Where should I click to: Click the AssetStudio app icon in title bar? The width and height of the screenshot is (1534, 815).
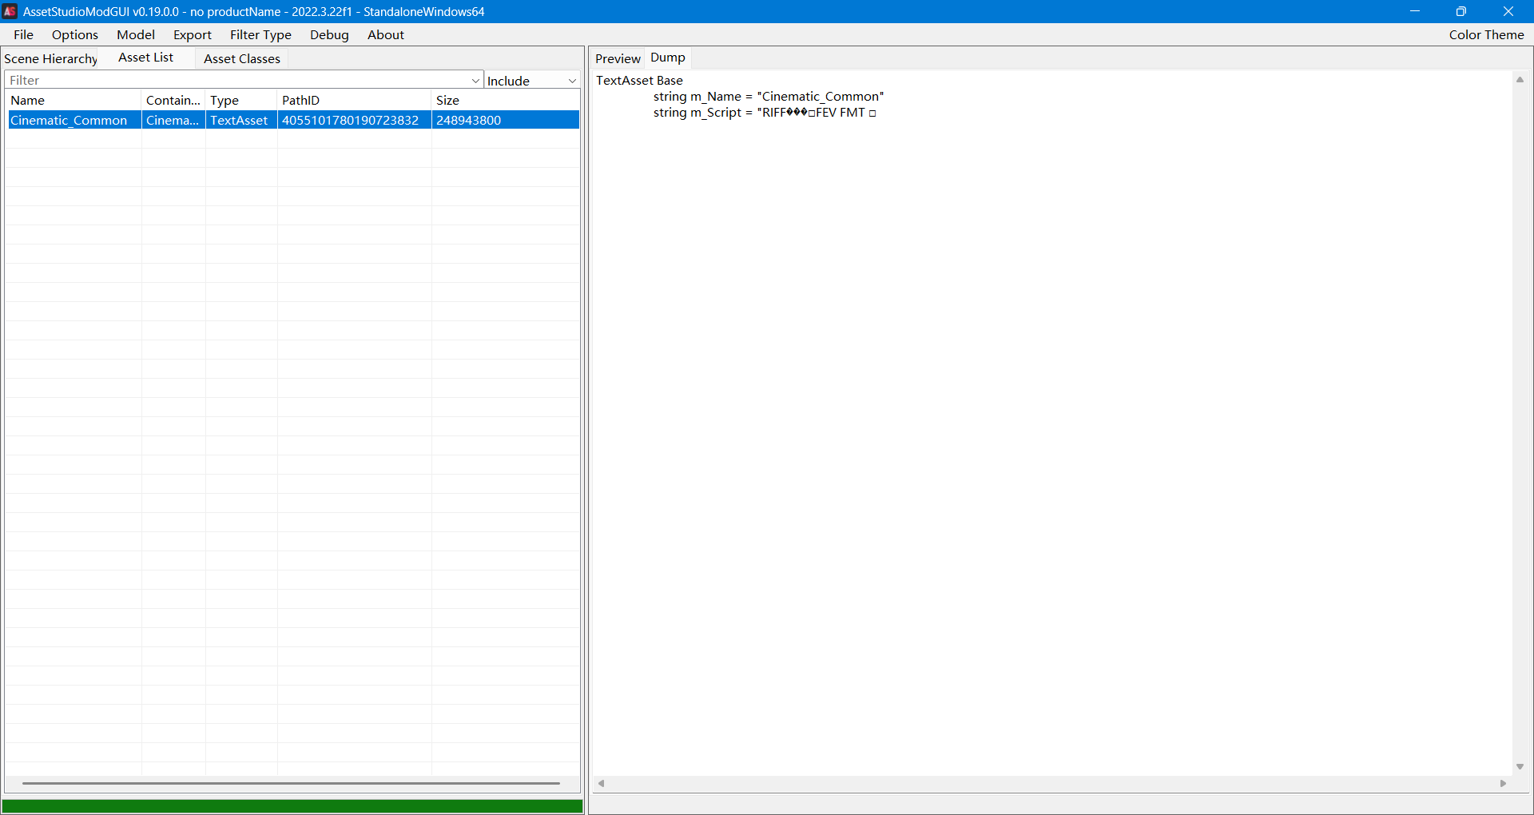[10, 11]
